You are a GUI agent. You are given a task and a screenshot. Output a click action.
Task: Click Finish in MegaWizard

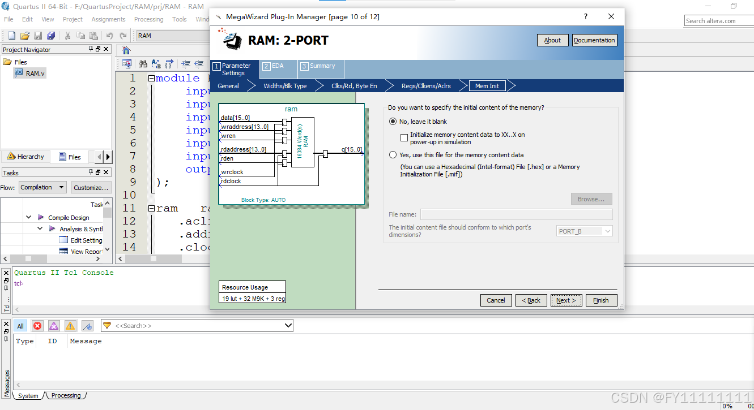(601, 300)
